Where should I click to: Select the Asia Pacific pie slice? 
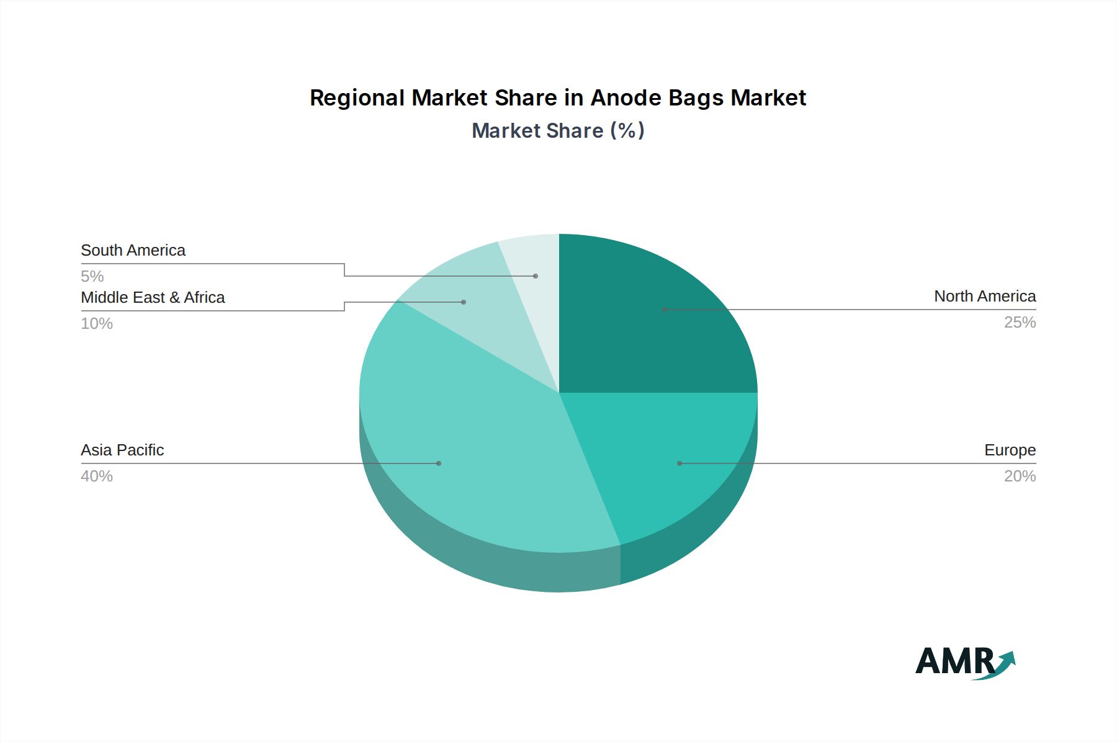coord(472,447)
